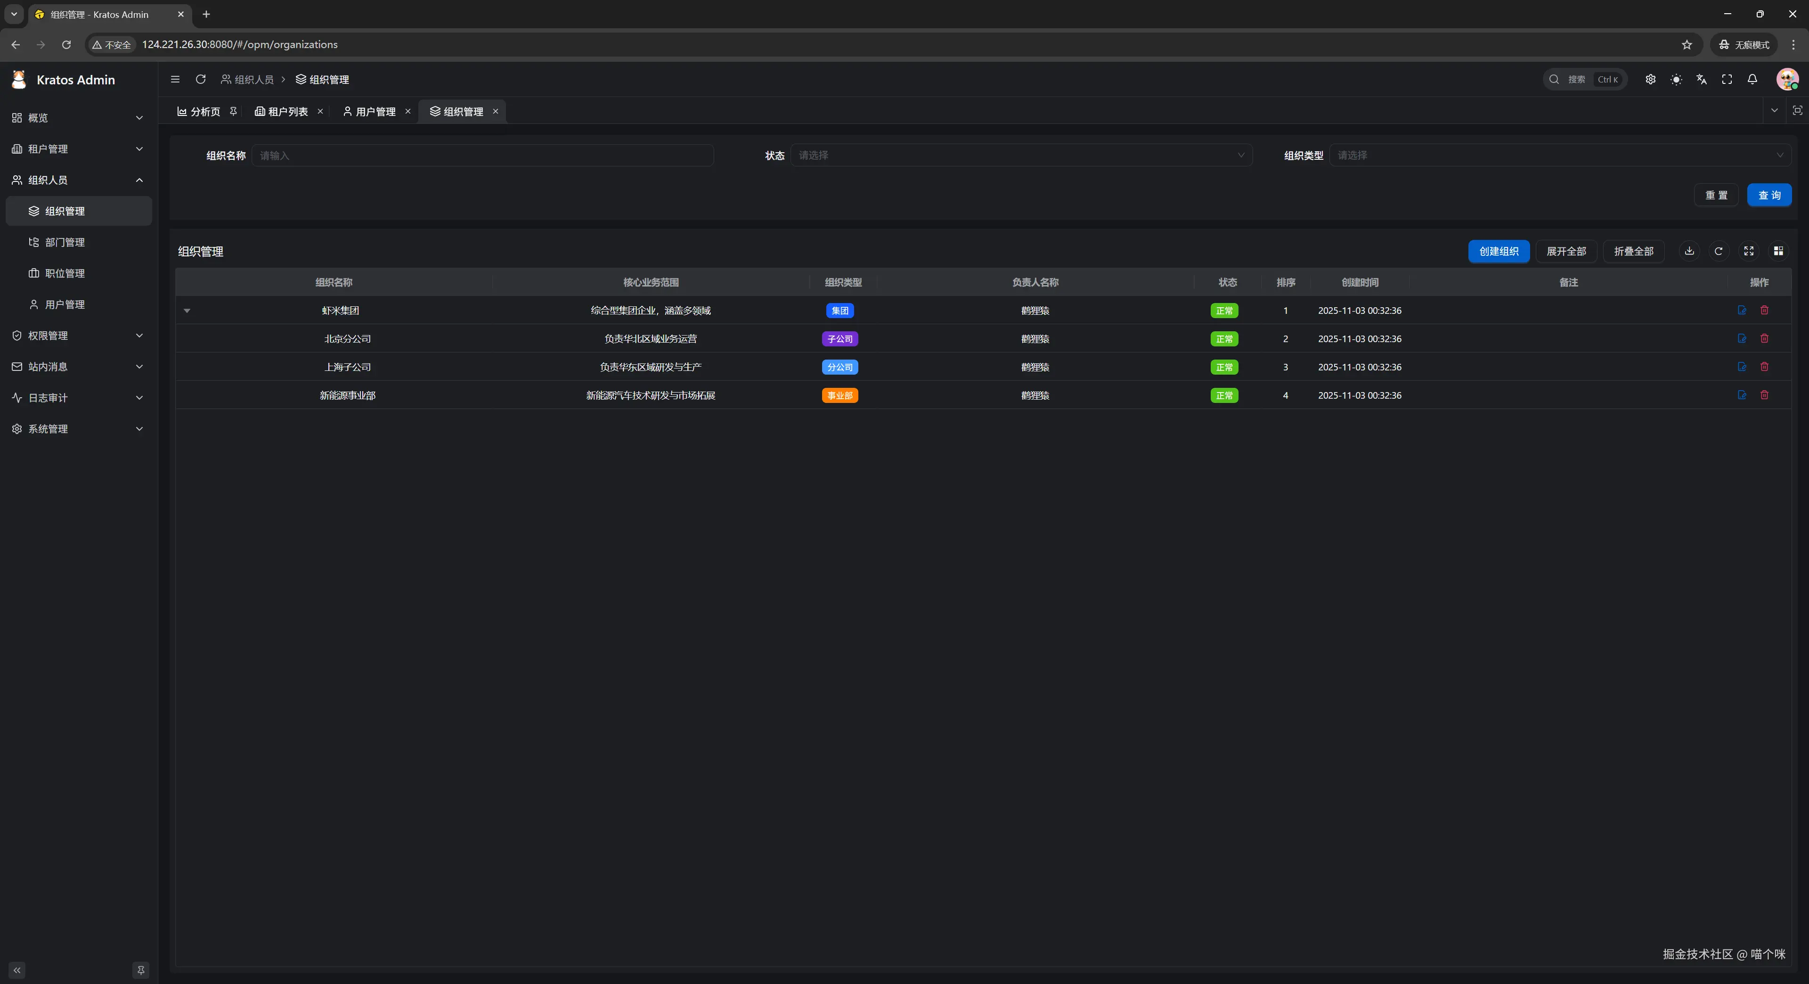Image resolution: width=1809 pixels, height=984 pixels.
Task: Toggle the sidebar hamburger menu icon
Action: click(175, 79)
